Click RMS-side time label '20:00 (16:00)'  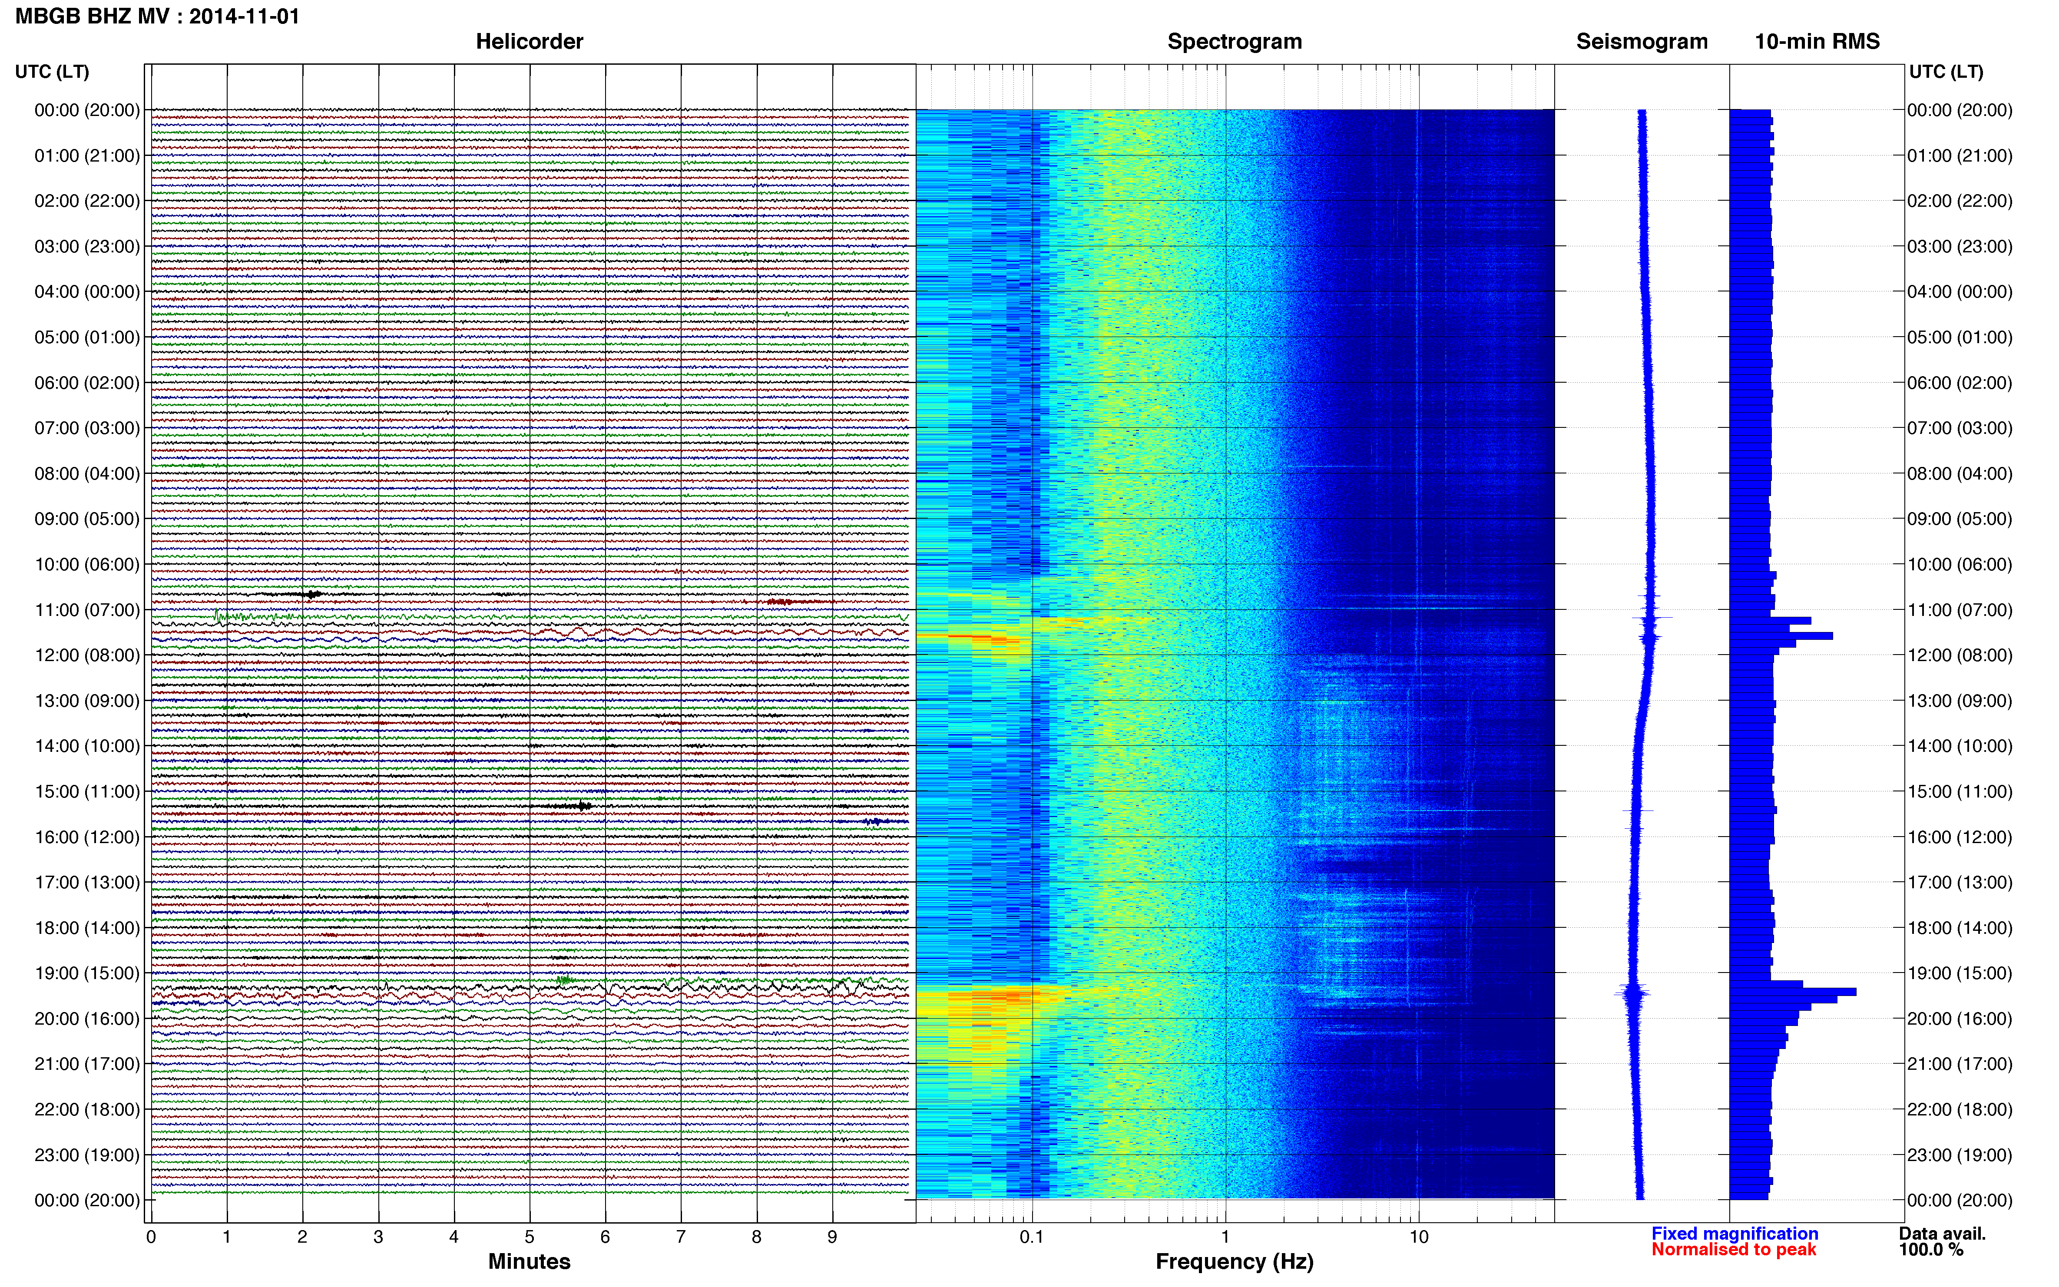(1960, 1019)
